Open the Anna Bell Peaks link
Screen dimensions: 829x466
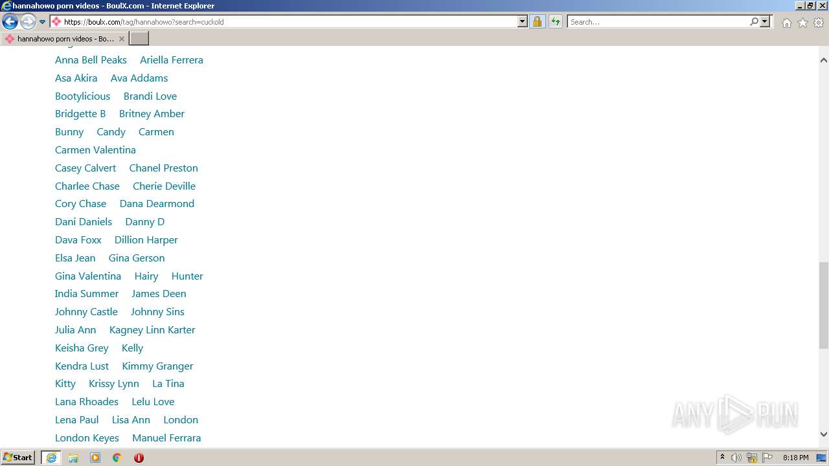tap(91, 60)
